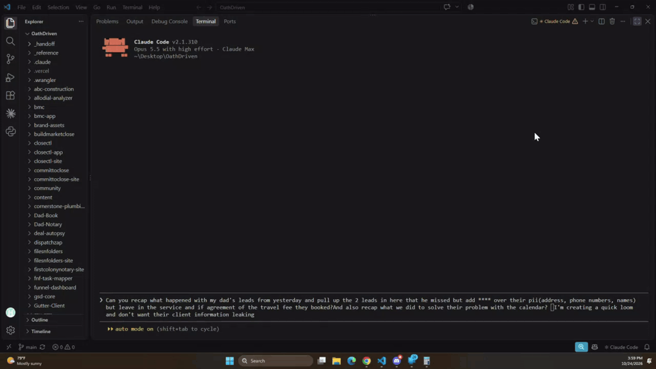This screenshot has height=369, width=656.
Task: Select the Terminal tab
Action: click(x=206, y=21)
